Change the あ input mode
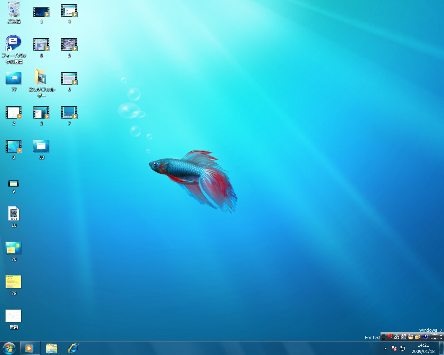 [397, 337]
